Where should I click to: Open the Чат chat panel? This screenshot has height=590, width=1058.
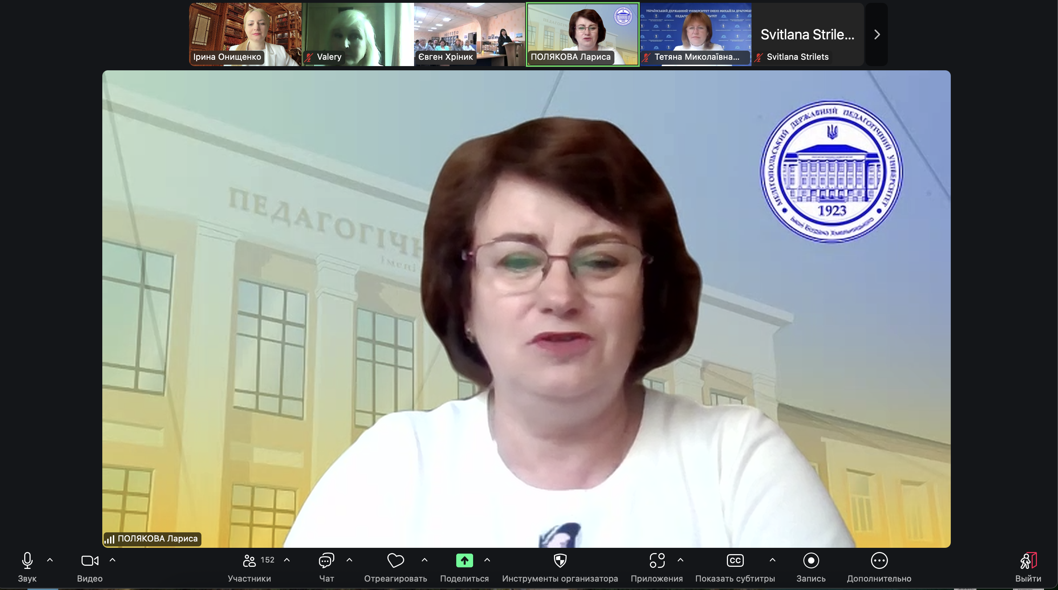pyautogui.click(x=326, y=560)
